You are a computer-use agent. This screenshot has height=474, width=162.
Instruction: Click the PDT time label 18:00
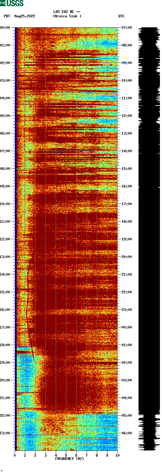[5, 345]
